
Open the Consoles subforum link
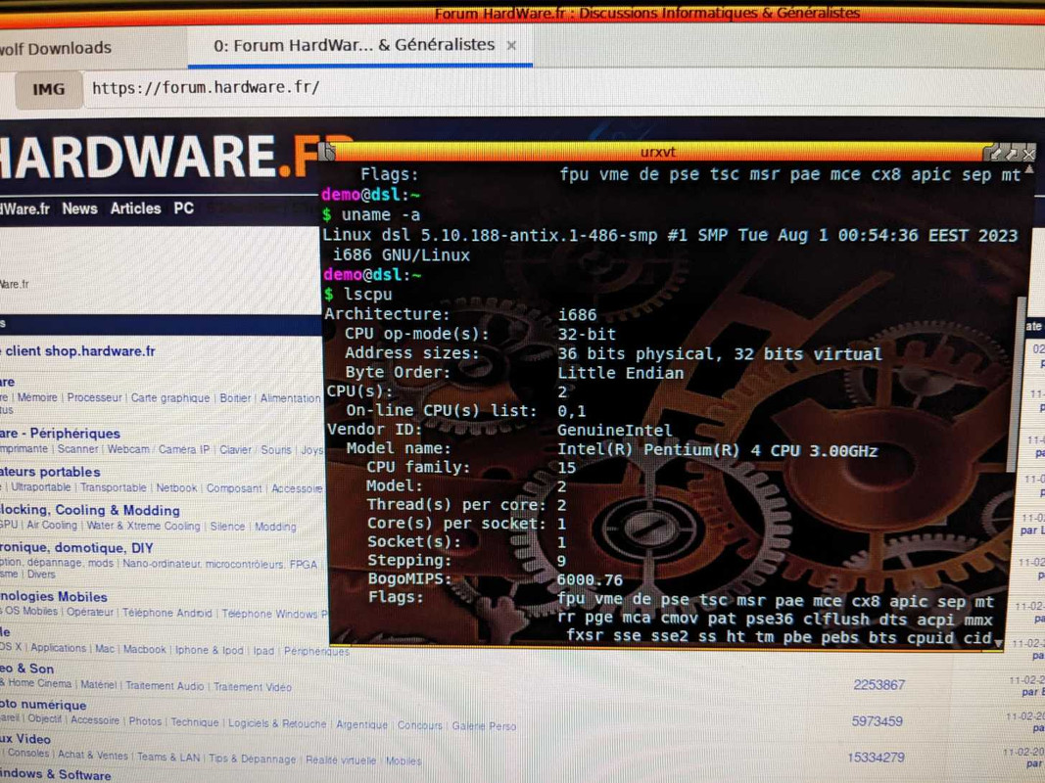28,753
